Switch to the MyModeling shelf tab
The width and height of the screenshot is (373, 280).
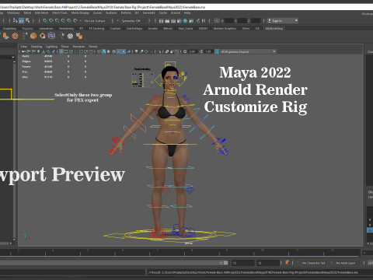pos(274,28)
